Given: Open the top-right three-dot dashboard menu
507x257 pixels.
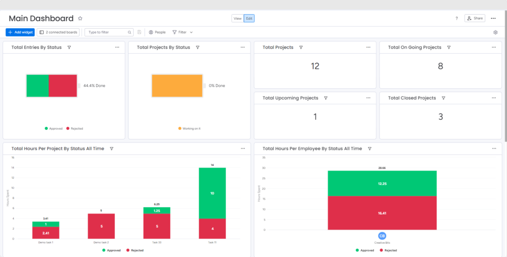Looking at the screenshot, I should (493, 18).
